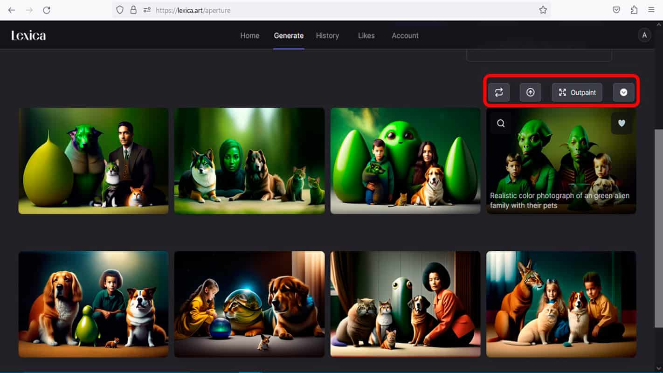Open the user avatar 'A' menu
This screenshot has height=373, width=663.
[x=644, y=35]
